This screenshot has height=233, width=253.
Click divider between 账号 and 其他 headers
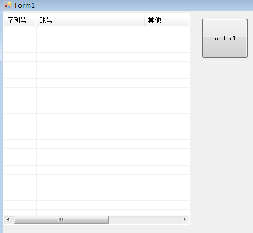click(x=145, y=20)
